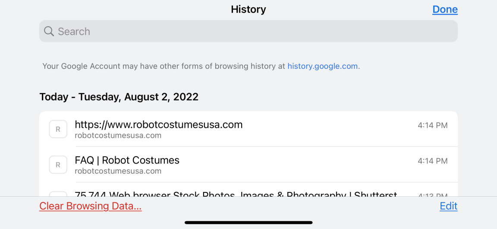Viewport: 497px width, 229px height.
Task: Click the Google Account browsing history notice text
Action: [x=164, y=66]
